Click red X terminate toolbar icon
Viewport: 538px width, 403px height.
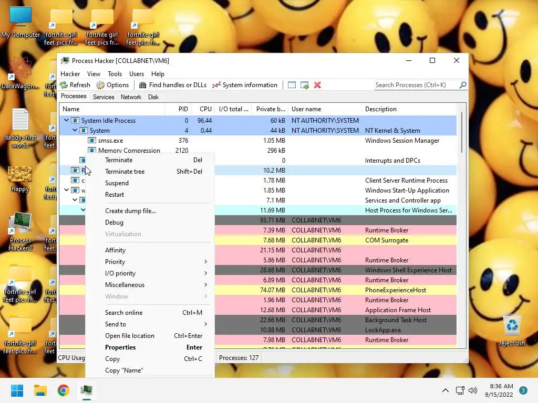pos(317,85)
